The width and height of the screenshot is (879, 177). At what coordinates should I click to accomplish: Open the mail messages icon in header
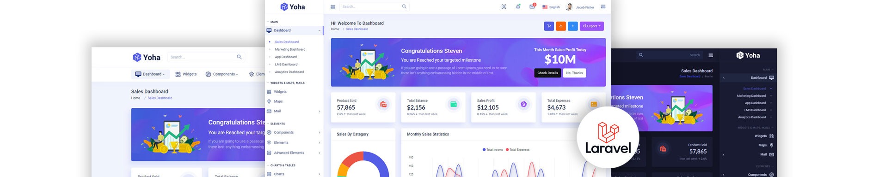pos(532,6)
